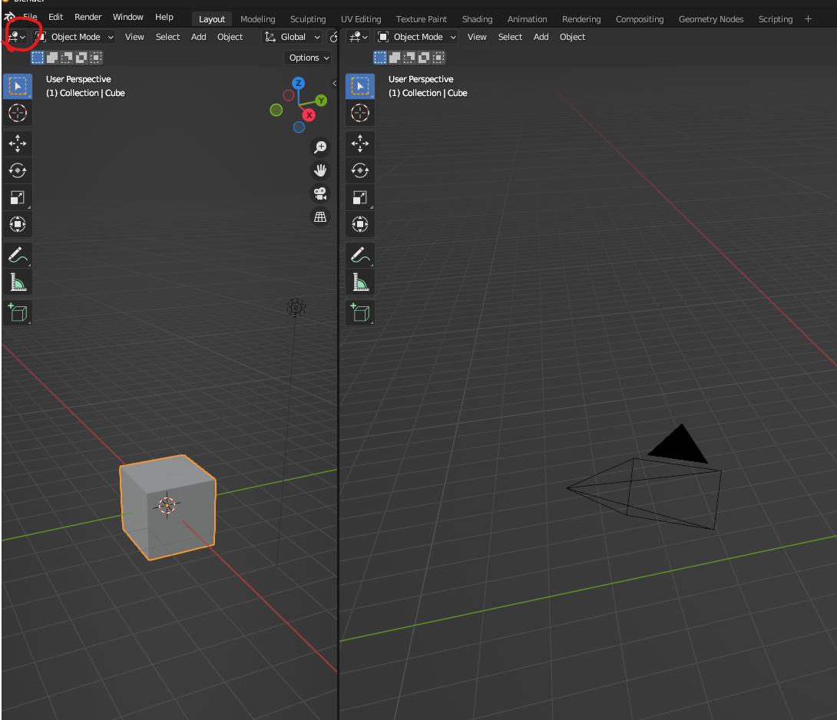Screen dimensions: 837x720
Task: Switch to Animation workspace tab
Action: coord(527,19)
